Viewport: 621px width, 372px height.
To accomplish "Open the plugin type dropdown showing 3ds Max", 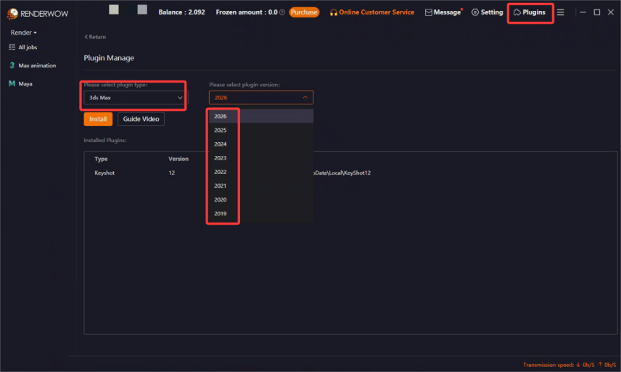I will pyautogui.click(x=135, y=97).
